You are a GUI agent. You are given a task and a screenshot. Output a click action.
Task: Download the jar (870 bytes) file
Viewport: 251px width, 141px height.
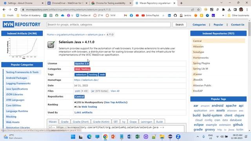pos(100,91)
